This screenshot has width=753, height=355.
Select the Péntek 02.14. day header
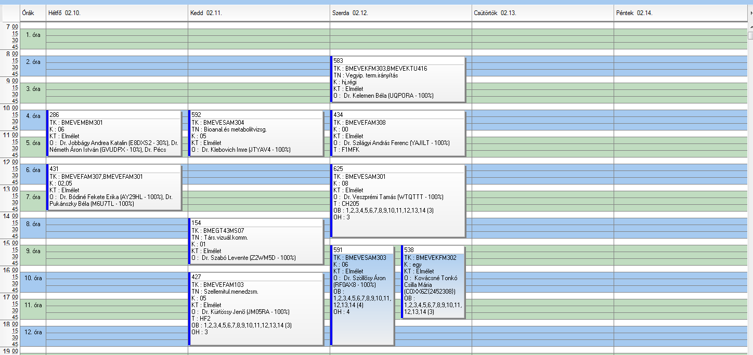point(680,13)
